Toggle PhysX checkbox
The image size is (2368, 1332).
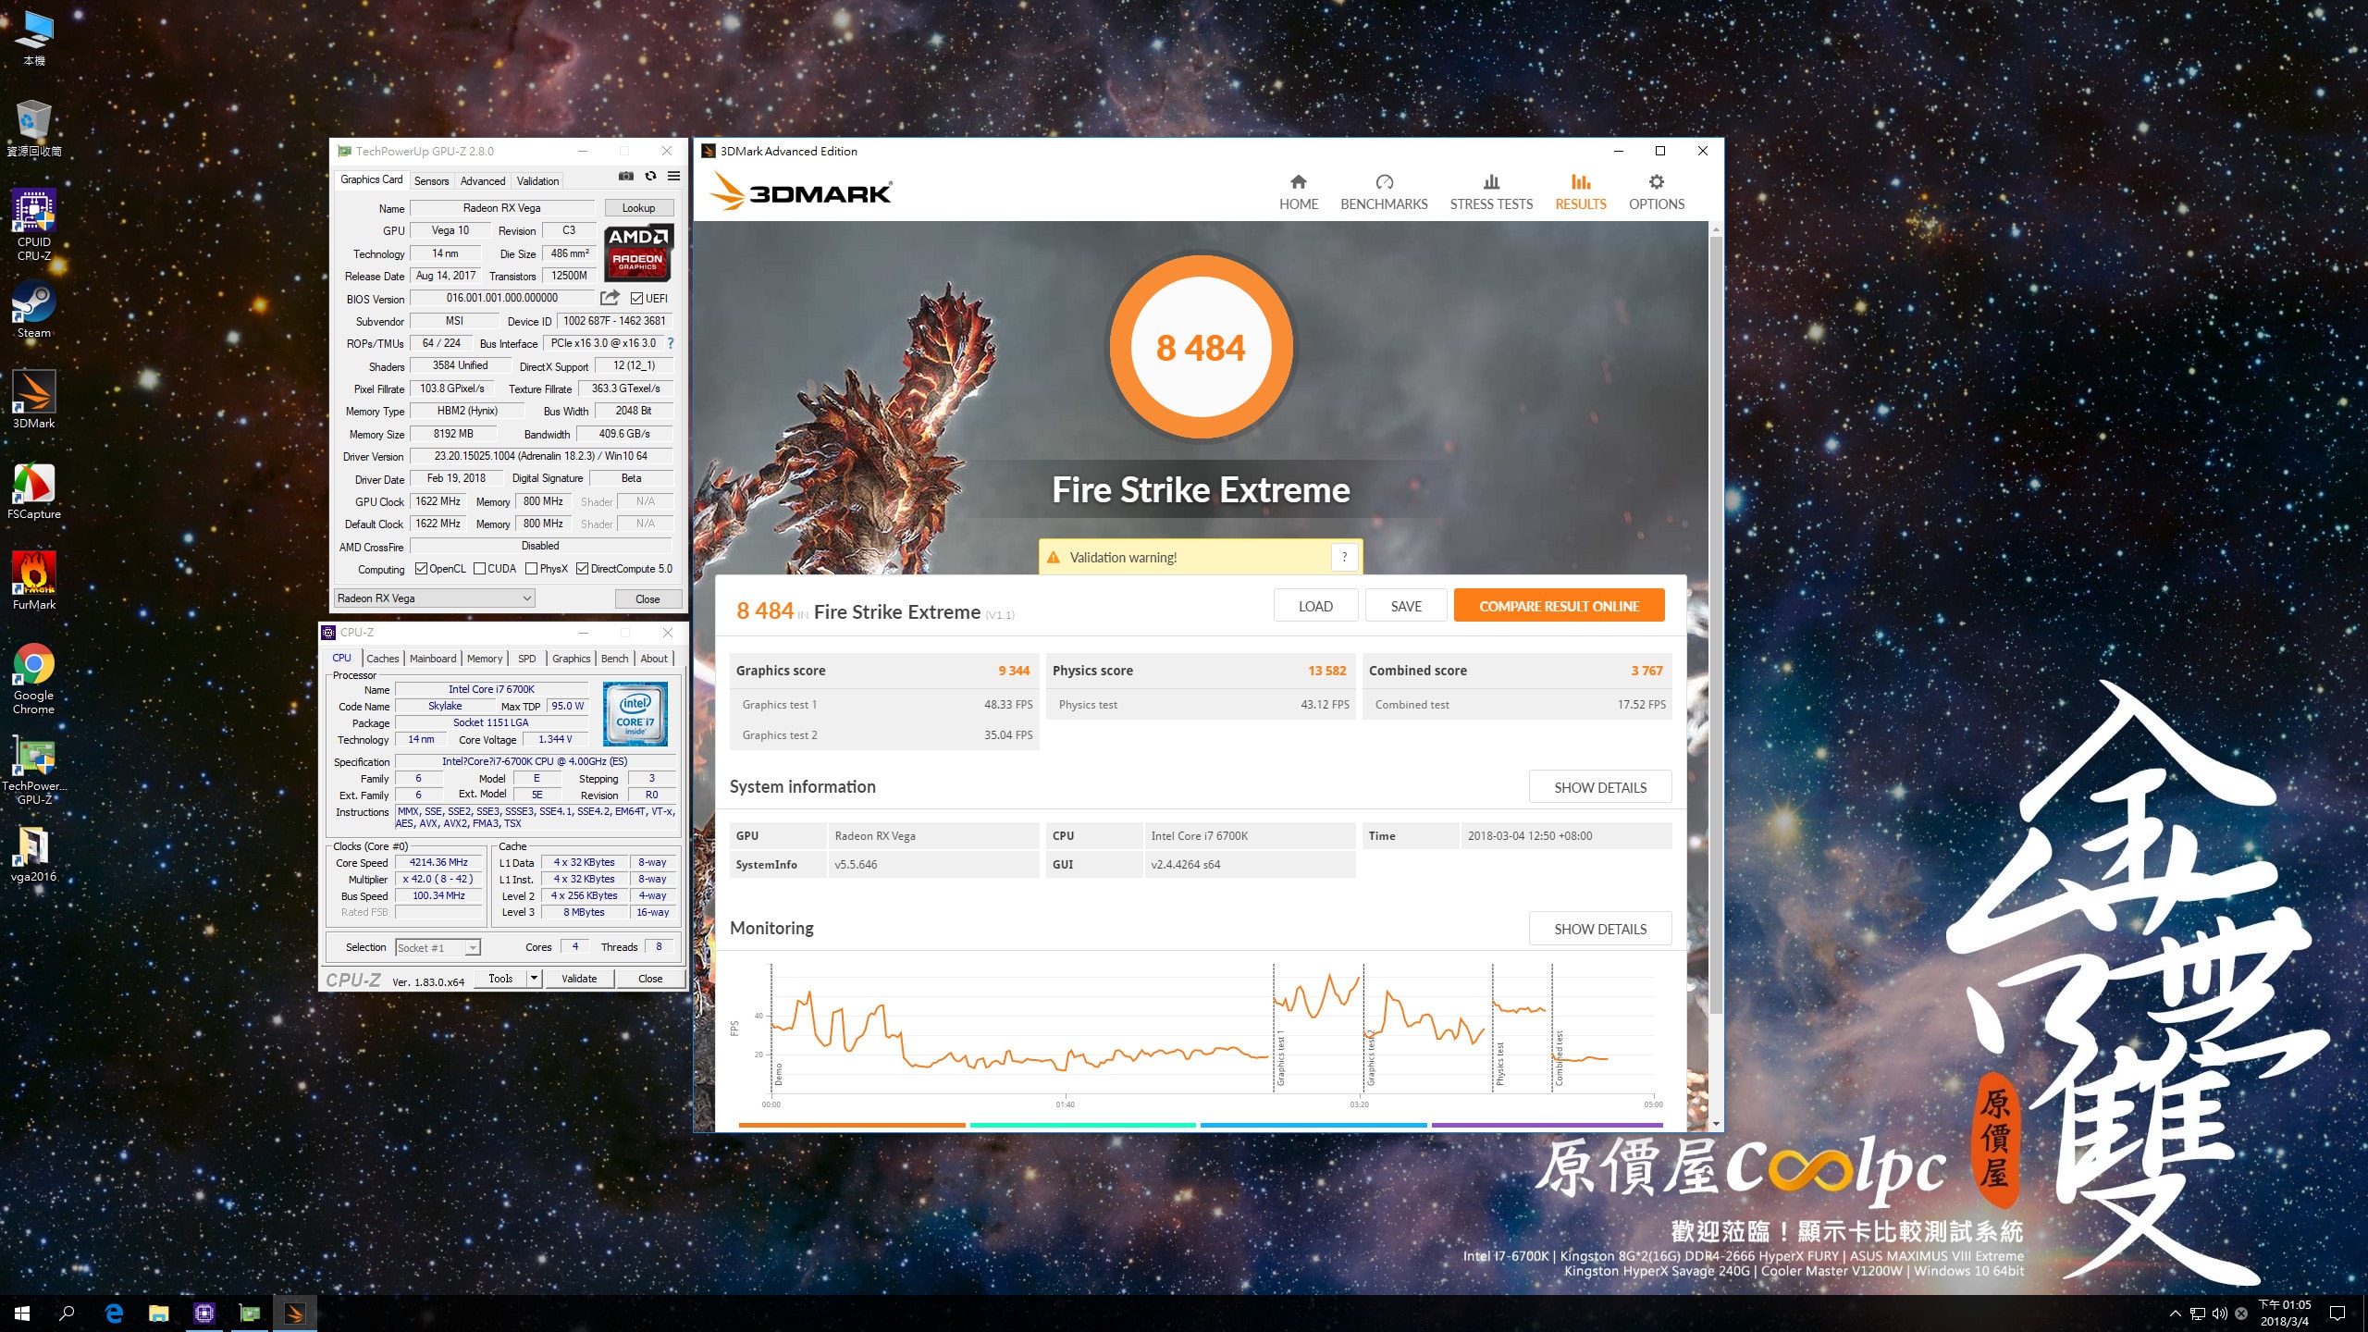point(531,569)
